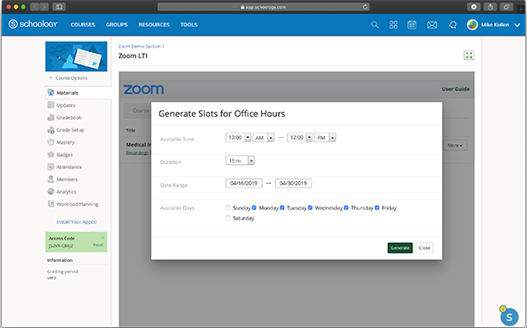Viewport: 527px width, 328px height.
Task: Open the Schoology help bubble icon
Action: point(509,317)
